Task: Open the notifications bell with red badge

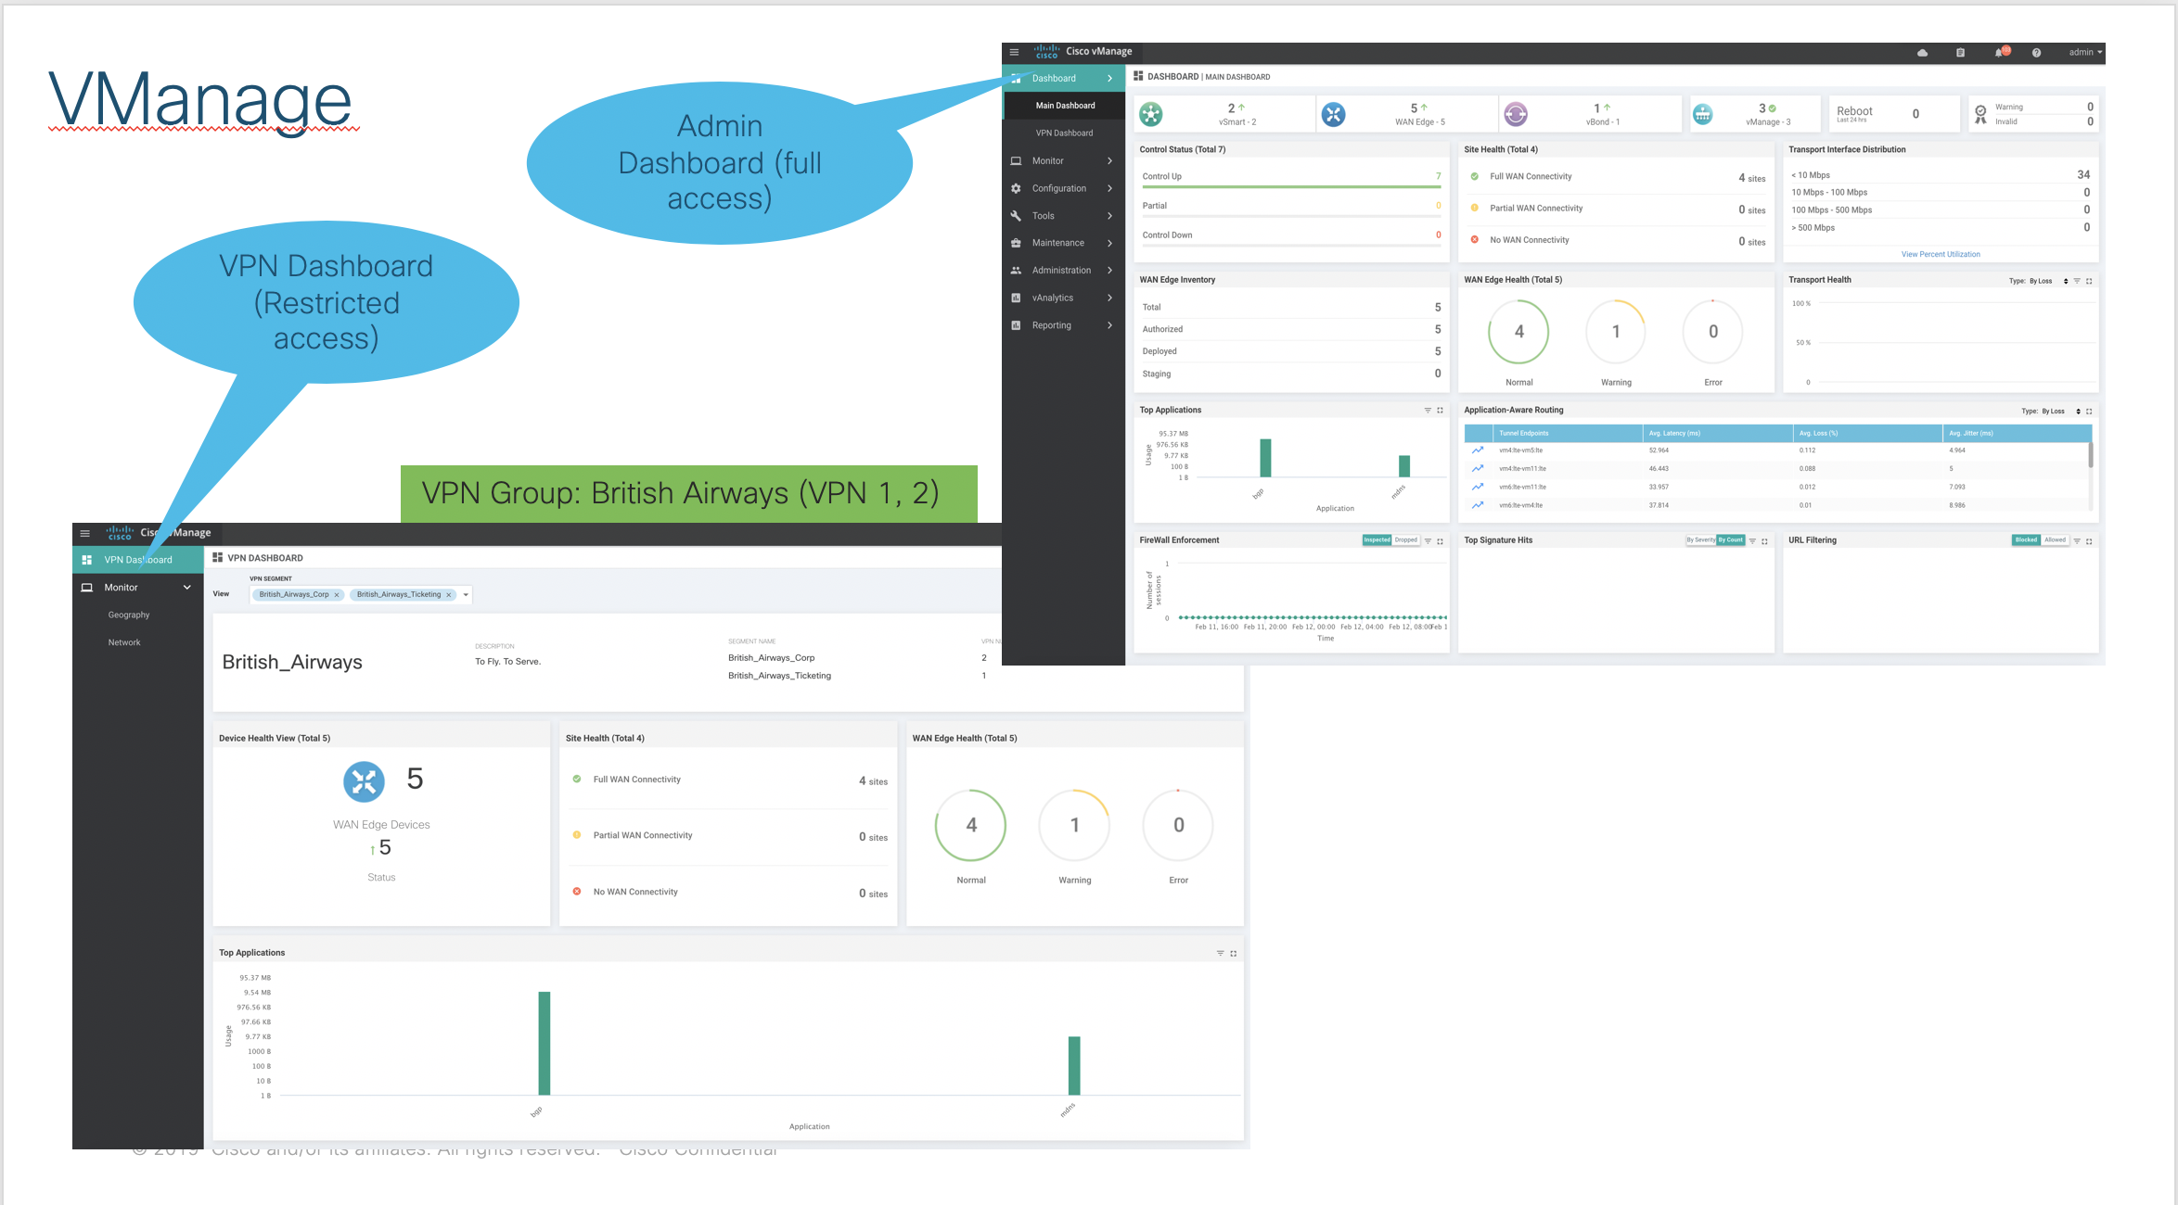Action: click(2000, 53)
